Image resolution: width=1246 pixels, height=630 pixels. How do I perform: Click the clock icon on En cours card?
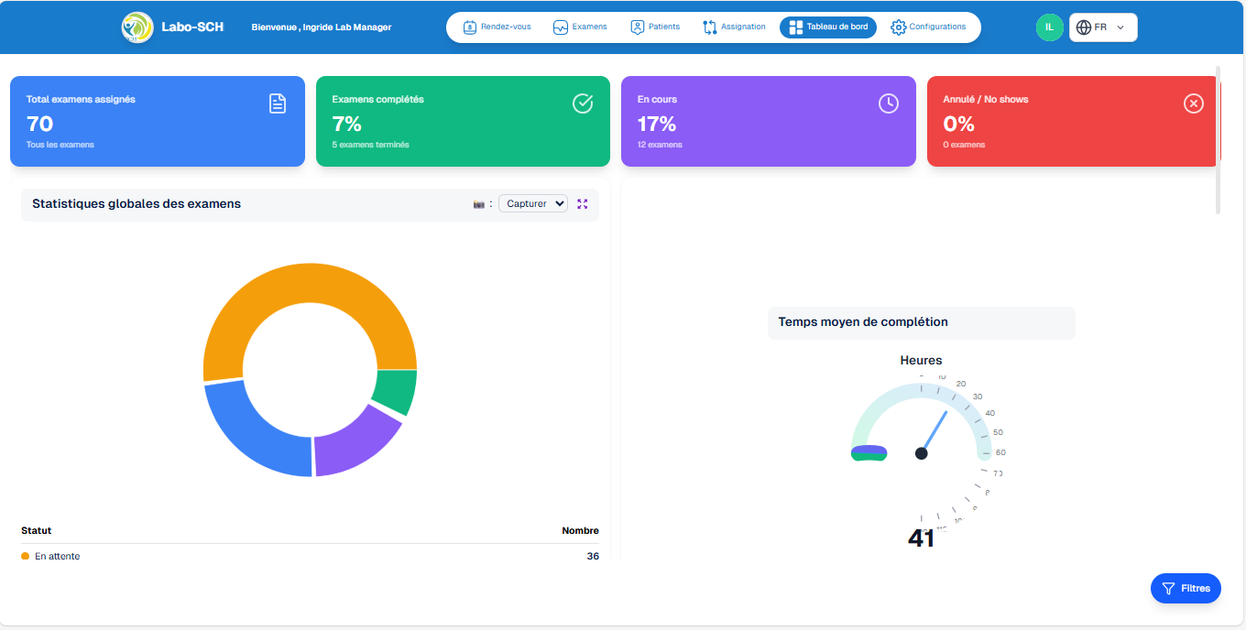click(x=889, y=103)
